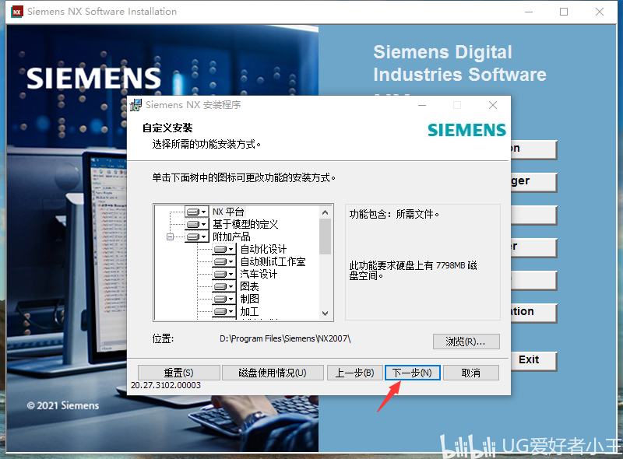This screenshot has width=623, height=459.
Task: Close the Siemens NX 安装程序 dialog
Action: pyautogui.click(x=493, y=105)
